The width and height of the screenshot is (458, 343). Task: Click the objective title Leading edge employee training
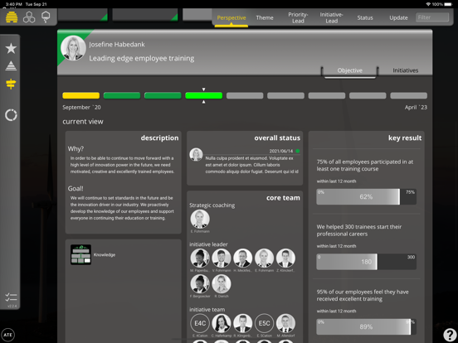click(142, 58)
